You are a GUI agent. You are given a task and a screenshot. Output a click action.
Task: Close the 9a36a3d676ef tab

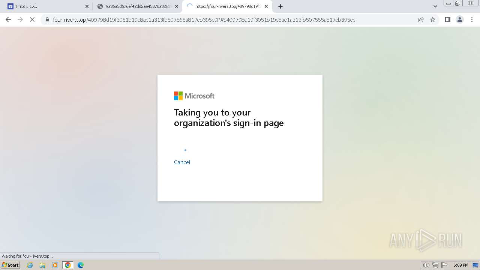tap(177, 6)
